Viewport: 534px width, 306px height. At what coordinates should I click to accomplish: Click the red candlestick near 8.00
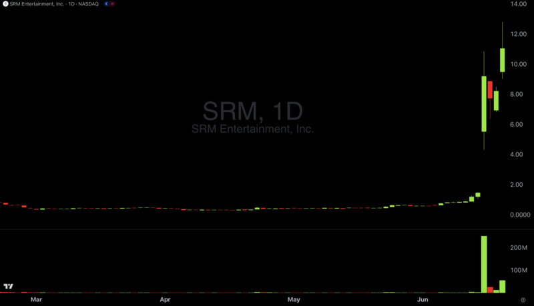click(x=490, y=89)
